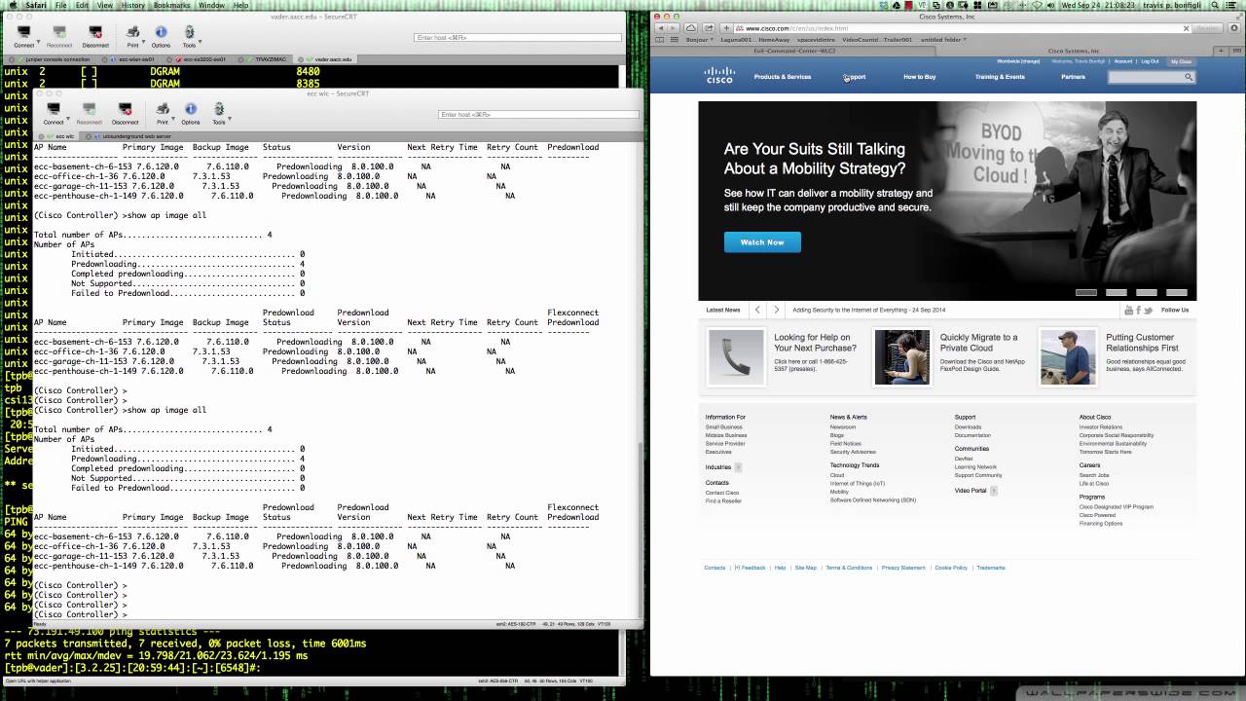Image resolution: width=1246 pixels, height=701 pixels.
Task: Click the Watch Now button
Action: click(x=762, y=242)
